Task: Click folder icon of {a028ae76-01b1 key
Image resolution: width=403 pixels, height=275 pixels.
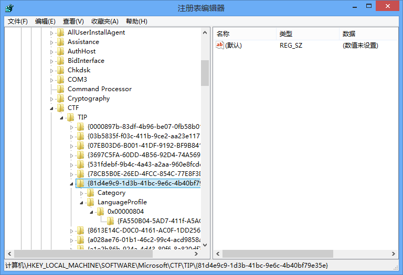Action: (81, 240)
